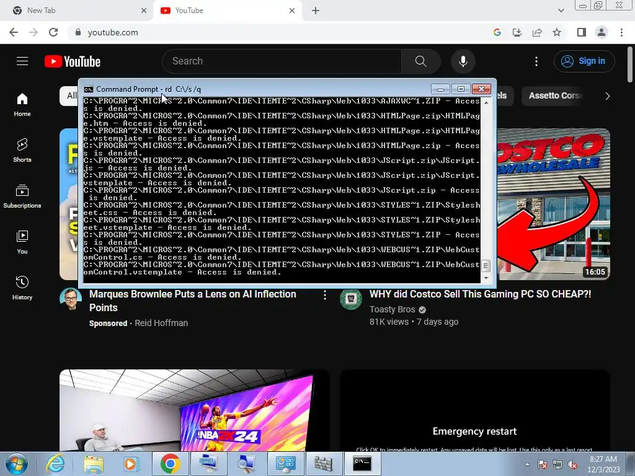Open You section in sidebar
This screenshot has height=476, width=635.
[22, 242]
